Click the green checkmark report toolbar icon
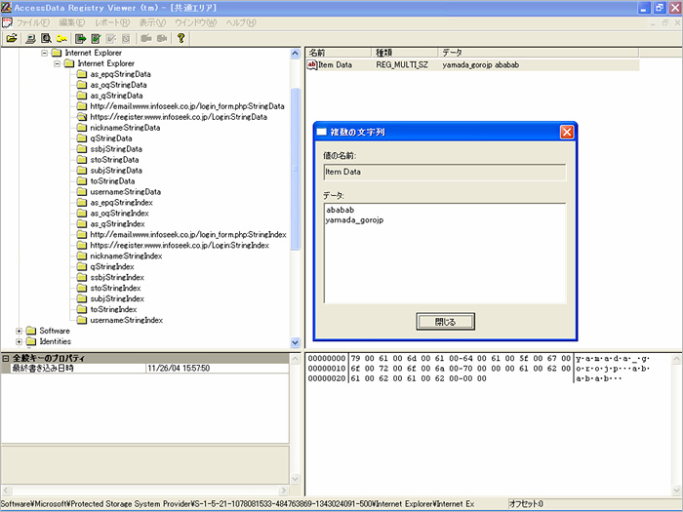This screenshot has height=512, width=683. point(98,39)
